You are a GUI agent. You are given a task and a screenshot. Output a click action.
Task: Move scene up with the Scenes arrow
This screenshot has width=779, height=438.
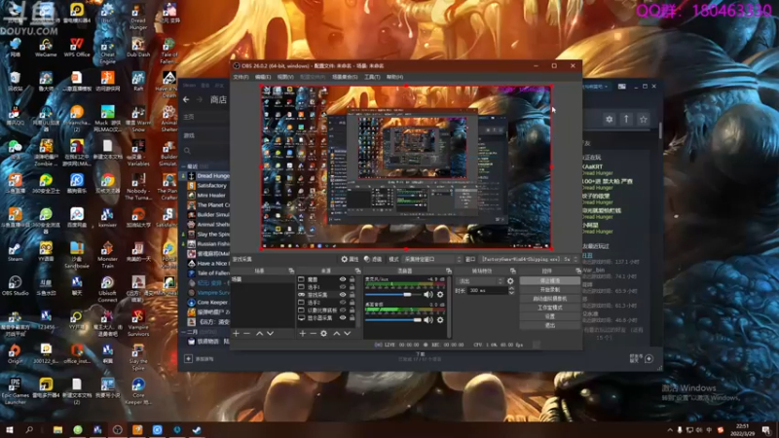click(259, 334)
